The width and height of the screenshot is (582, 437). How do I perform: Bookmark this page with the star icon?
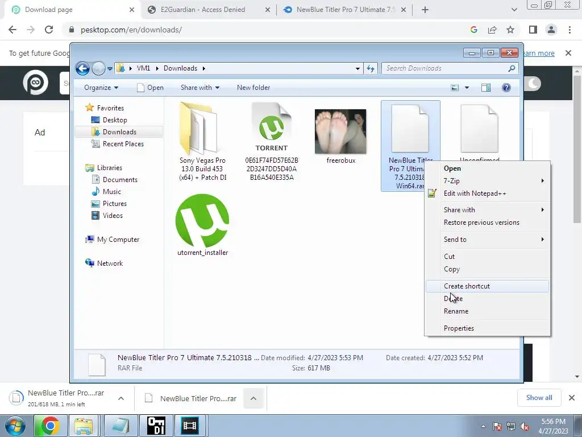pyautogui.click(x=510, y=30)
